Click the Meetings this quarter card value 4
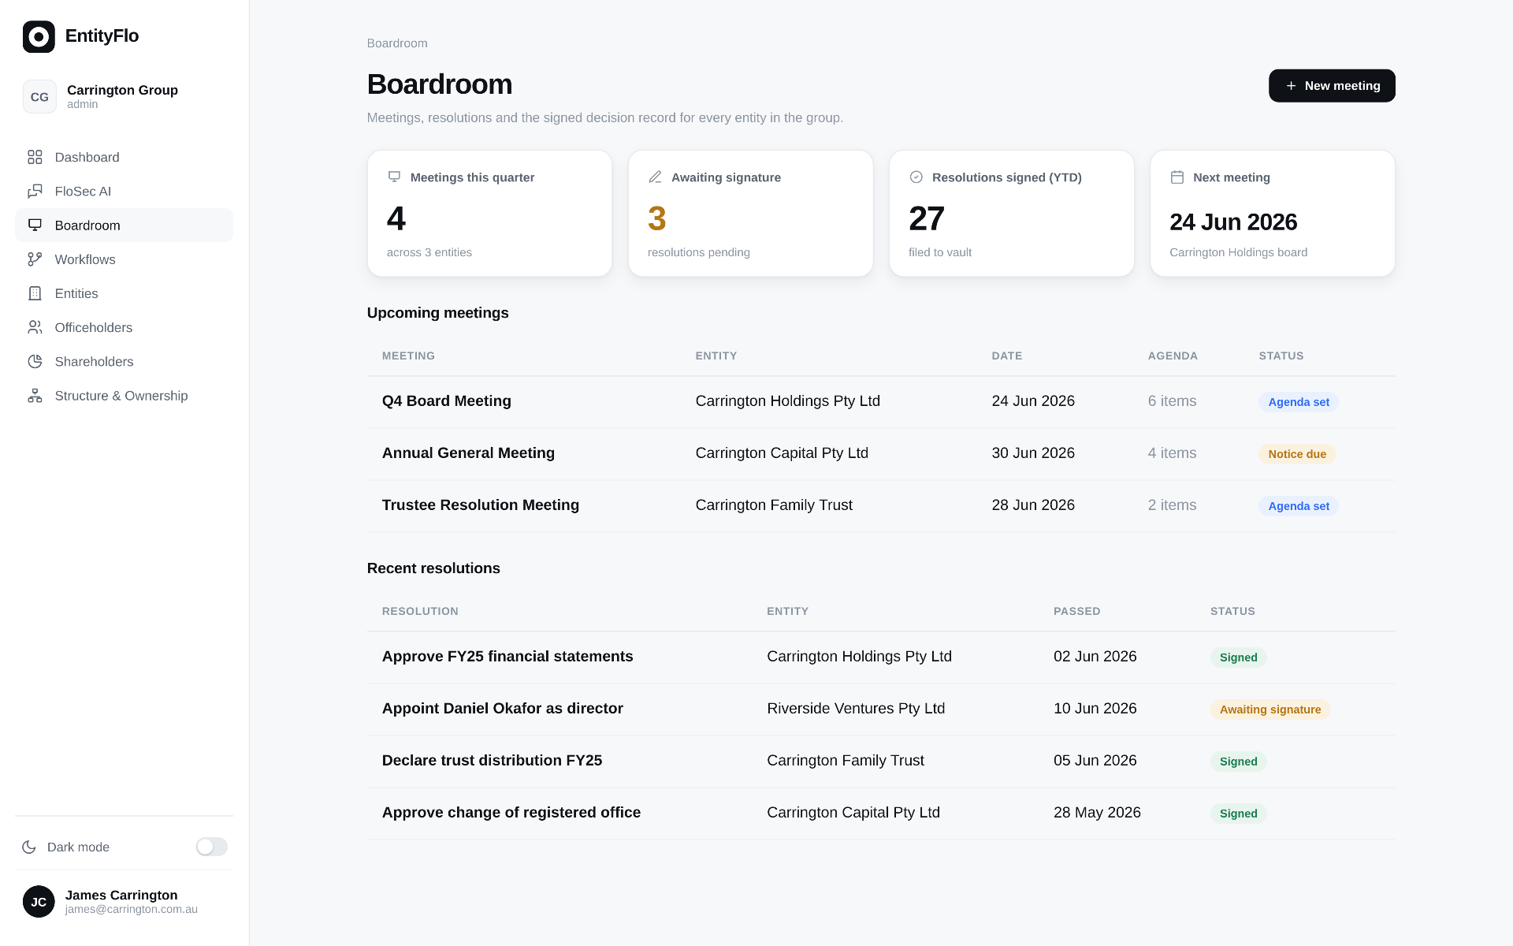The height and width of the screenshot is (946, 1513). 396,218
